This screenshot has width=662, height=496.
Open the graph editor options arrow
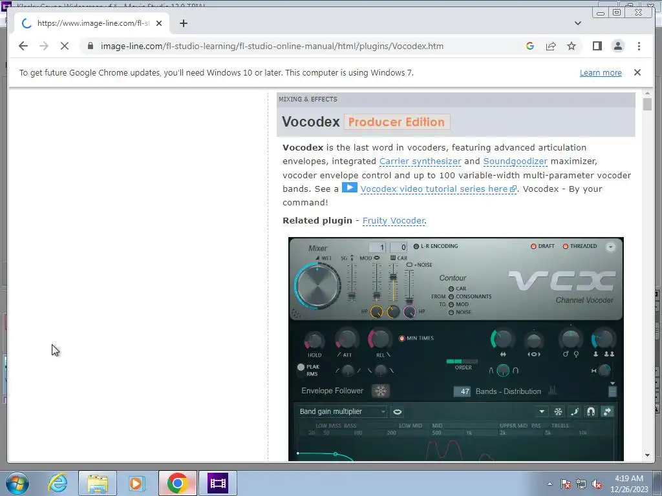pyautogui.click(x=542, y=411)
